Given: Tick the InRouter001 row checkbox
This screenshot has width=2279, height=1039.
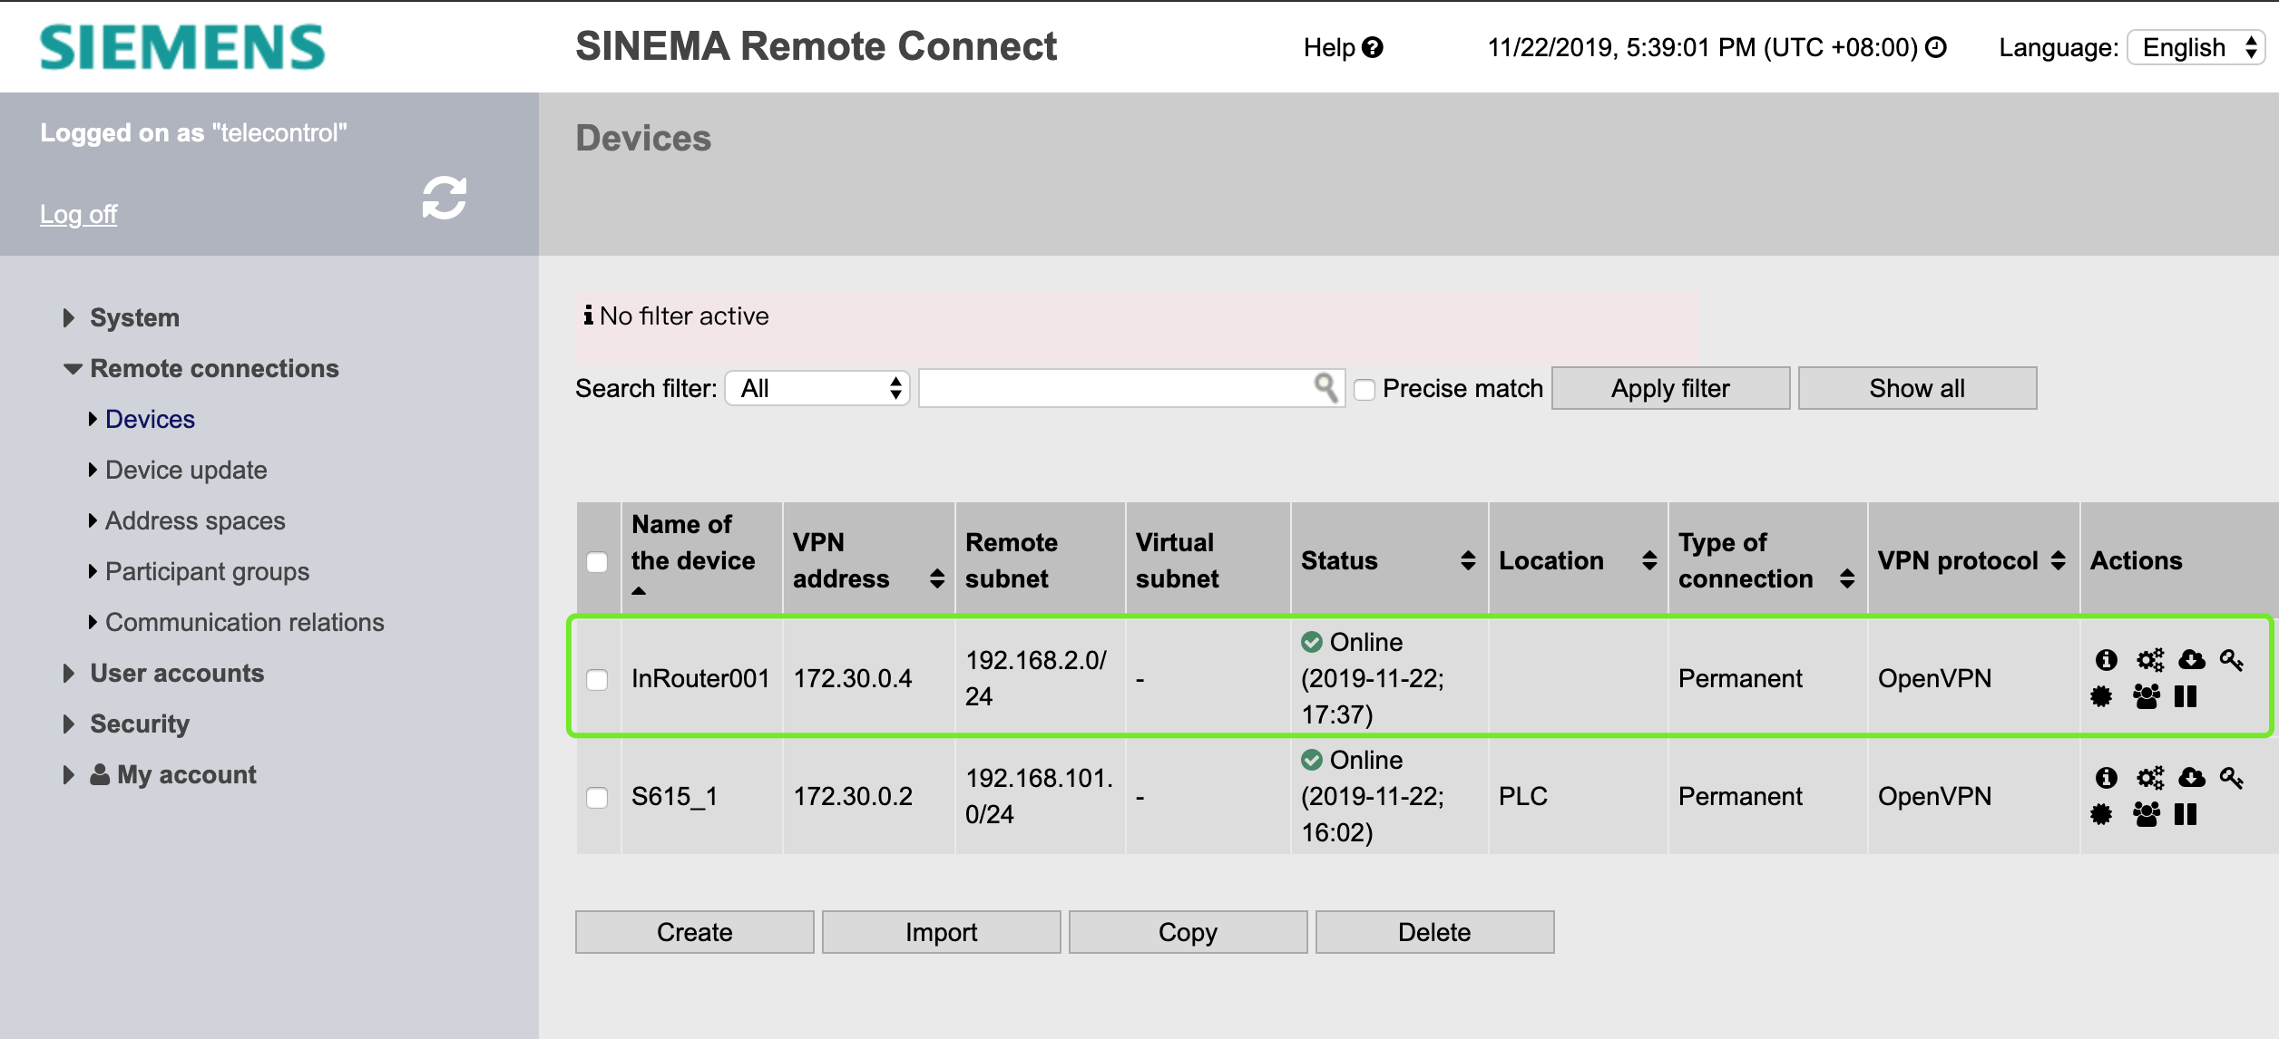Looking at the screenshot, I should coord(597,679).
